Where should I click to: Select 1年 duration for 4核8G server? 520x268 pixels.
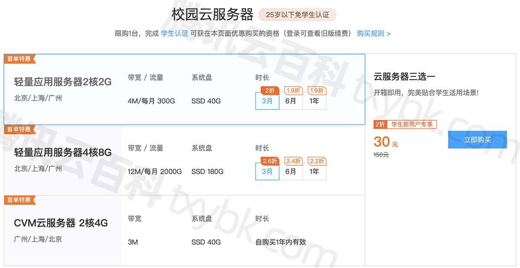(315, 171)
